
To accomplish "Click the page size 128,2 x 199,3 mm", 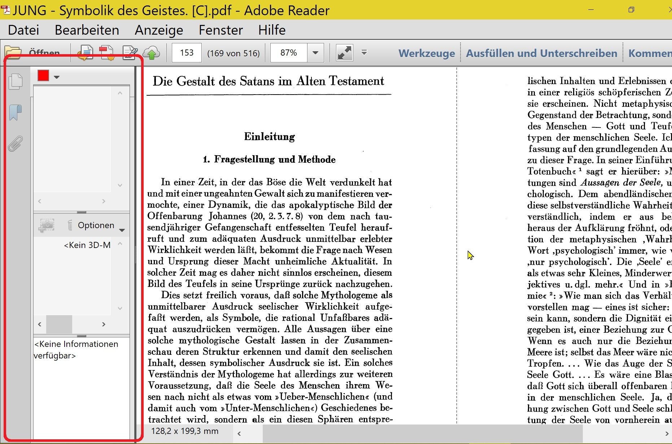I will (x=185, y=431).
